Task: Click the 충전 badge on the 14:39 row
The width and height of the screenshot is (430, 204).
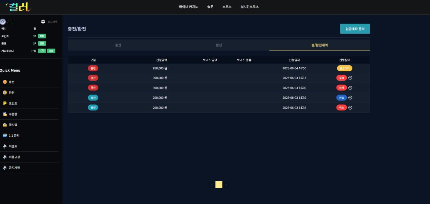Action: tap(93, 98)
